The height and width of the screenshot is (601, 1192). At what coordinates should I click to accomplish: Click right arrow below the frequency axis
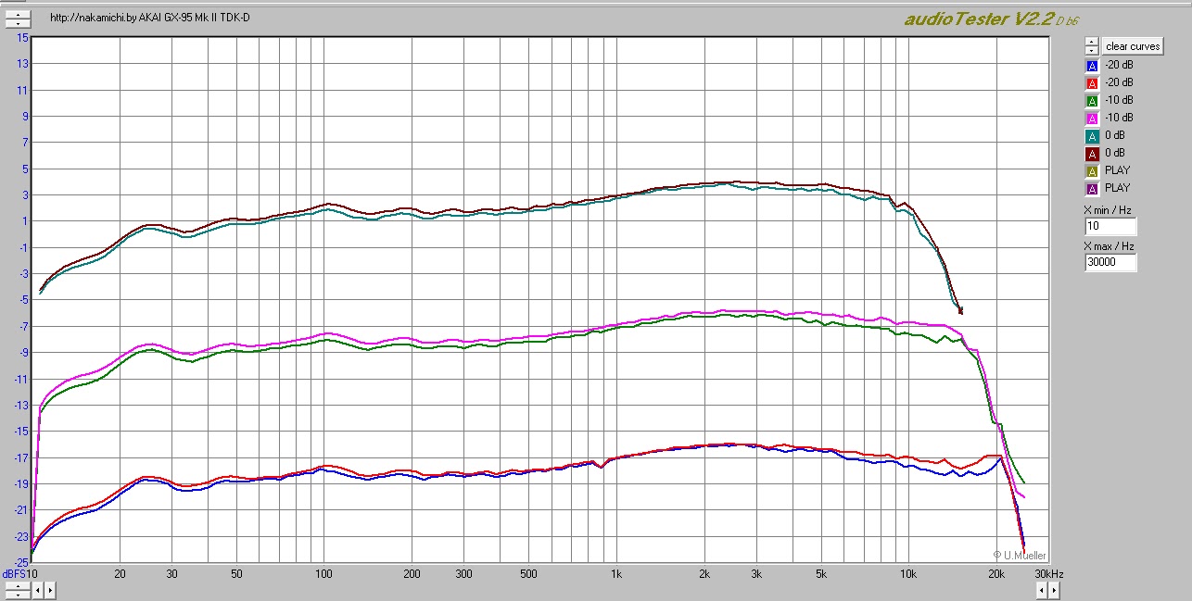(x=49, y=589)
